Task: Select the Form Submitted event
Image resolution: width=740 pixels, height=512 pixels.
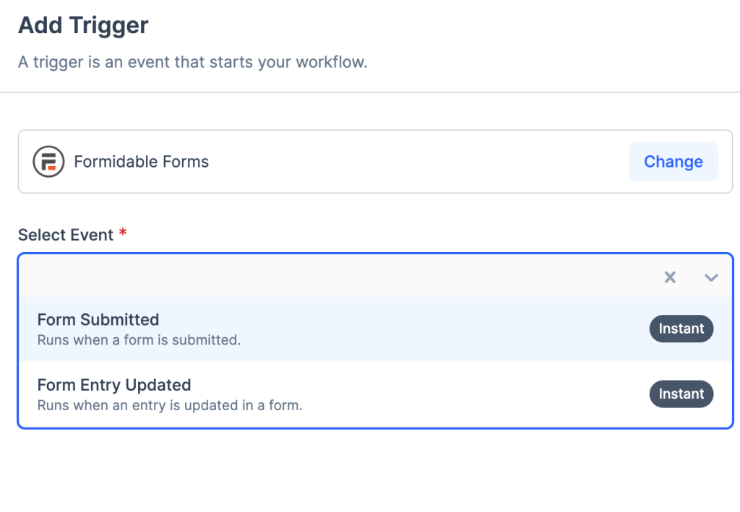Action: [x=98, y=320]
